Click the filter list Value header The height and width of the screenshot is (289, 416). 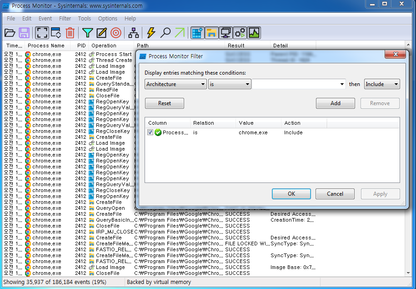[259, 123]
